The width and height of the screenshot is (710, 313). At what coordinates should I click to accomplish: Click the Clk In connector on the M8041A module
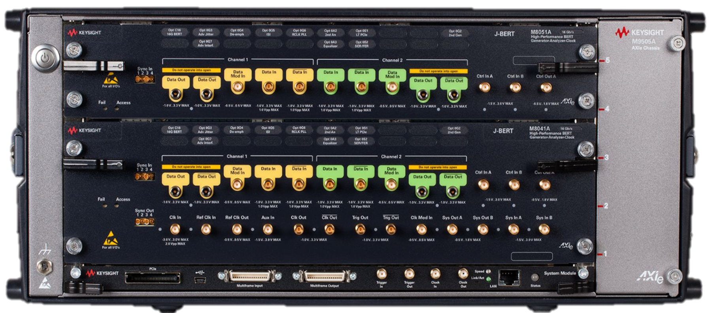coord(175,229)
